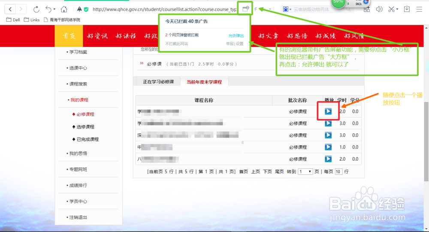Viewport: 429px width, 232px height.
Task: Go back using browser back arrow
Action: 10,9
